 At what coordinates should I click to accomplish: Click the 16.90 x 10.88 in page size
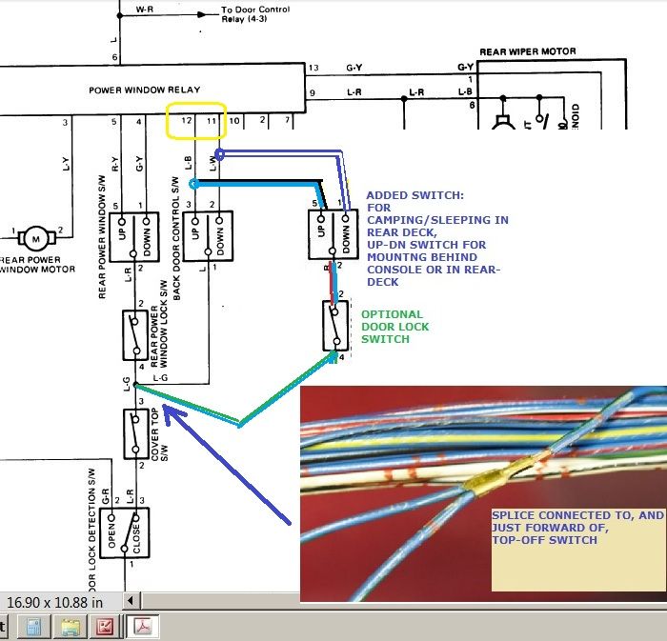point(55,602)
